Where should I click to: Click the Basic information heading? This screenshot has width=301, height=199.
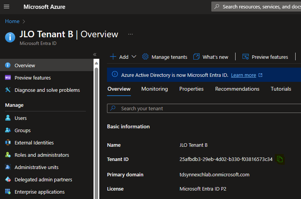[x=128, y=127]
